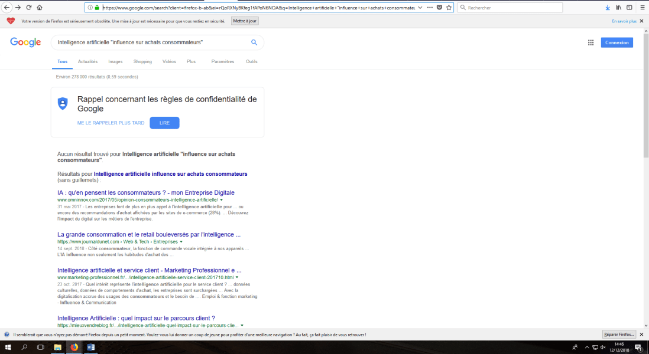Click the Google search magnifier icon

tap(254, 42)
